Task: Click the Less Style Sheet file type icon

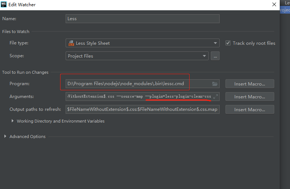Action: [x=71, y=43]
